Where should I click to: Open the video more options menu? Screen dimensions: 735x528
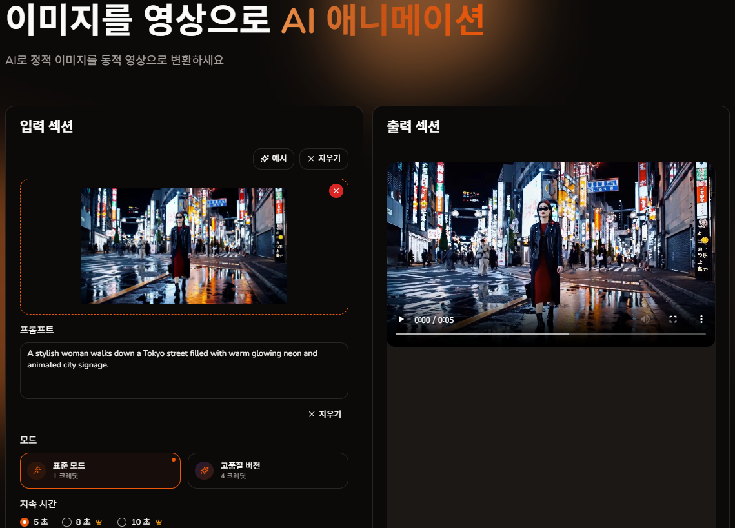pyautogui.click(x=701, y=319)
